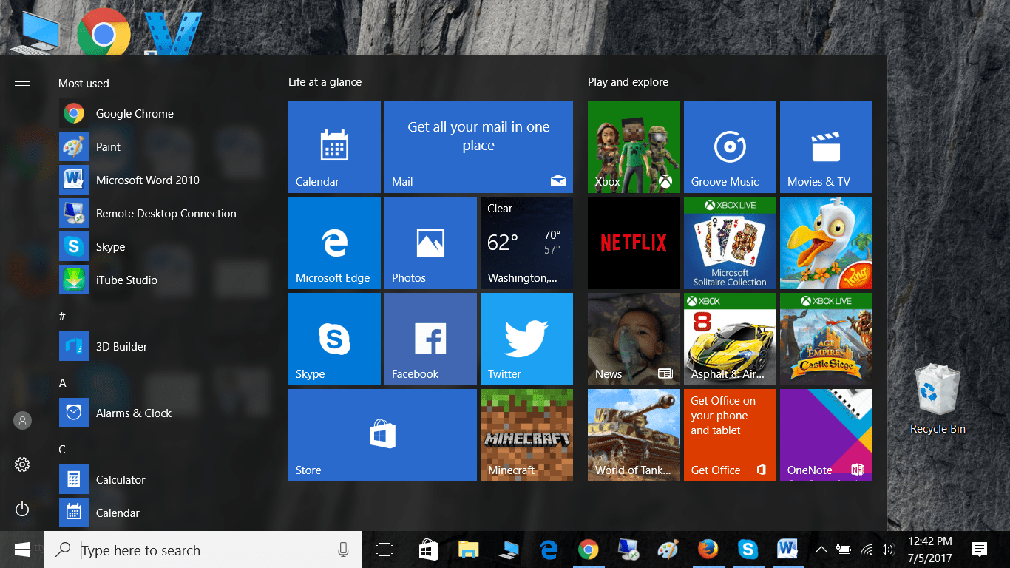Open the Store icon on the taskbar
1010x568 pixels.
pos(428,550)
